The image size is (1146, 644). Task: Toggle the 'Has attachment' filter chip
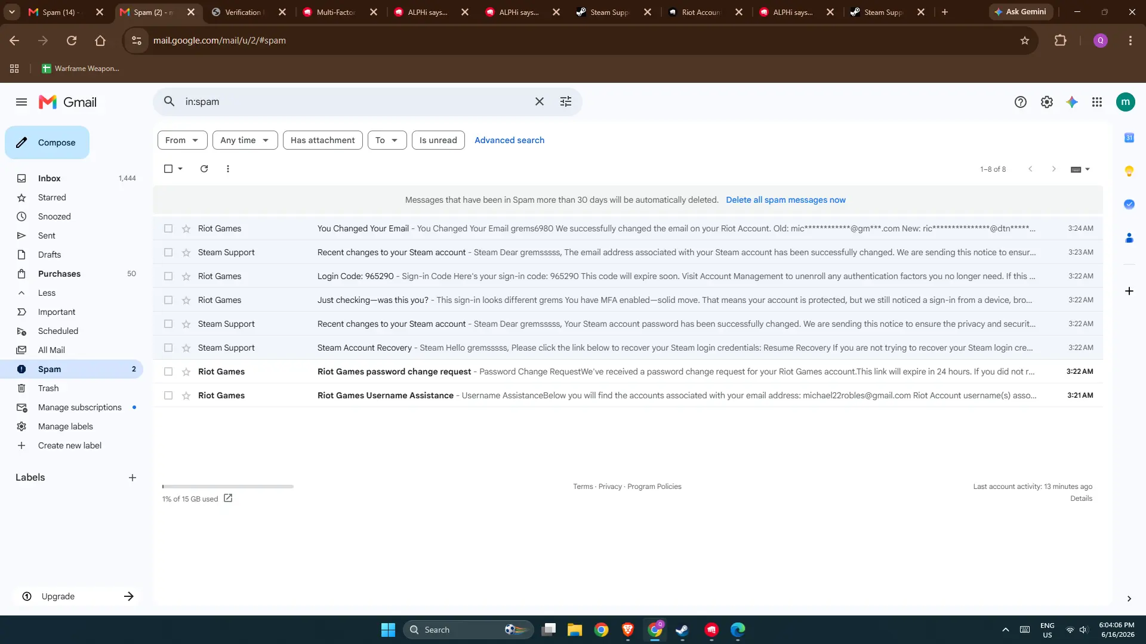(322, 140)
